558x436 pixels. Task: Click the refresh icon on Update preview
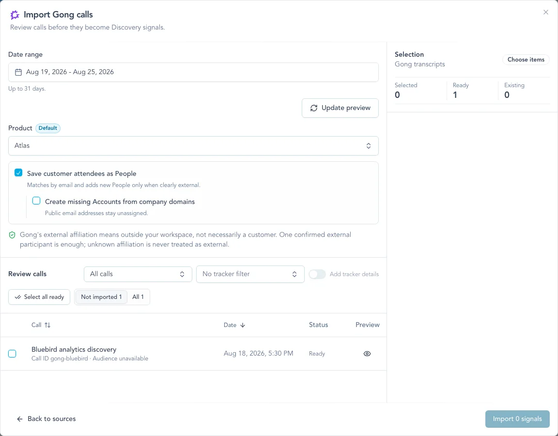point(313,108)
